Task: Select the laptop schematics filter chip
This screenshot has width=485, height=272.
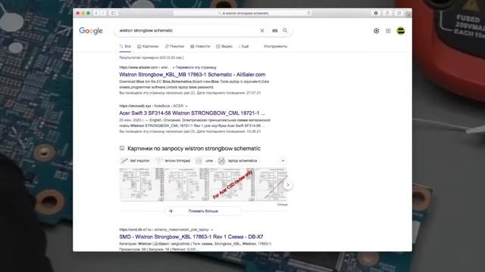Action: coord(238,161)
